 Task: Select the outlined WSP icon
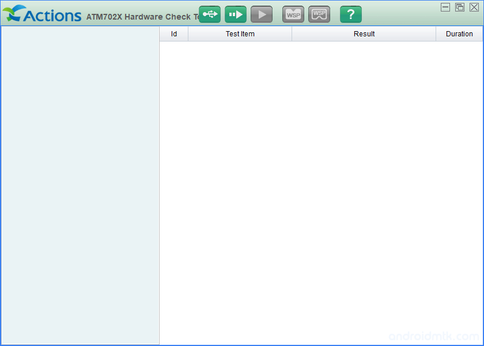319,14
